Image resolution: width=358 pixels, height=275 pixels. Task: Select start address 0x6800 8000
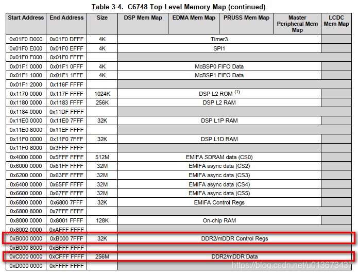coord(26,211)
